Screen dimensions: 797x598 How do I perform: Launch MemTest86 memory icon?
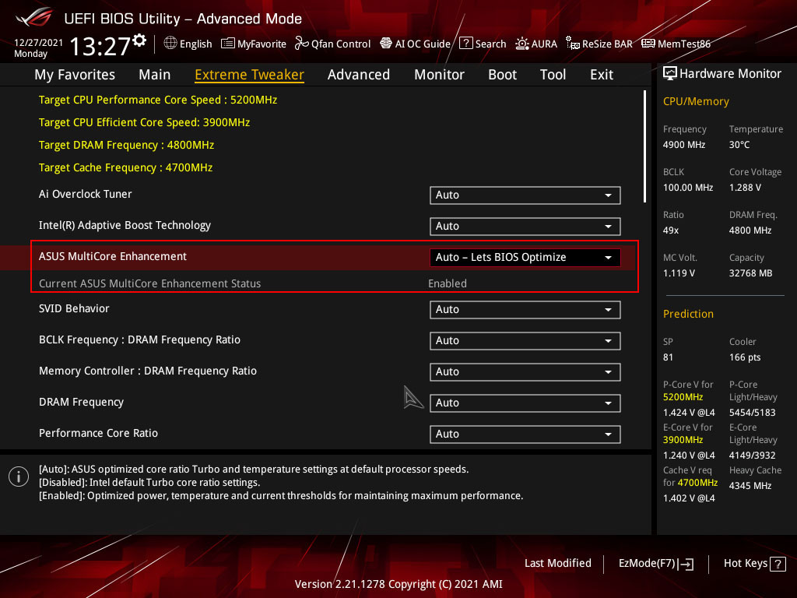click(x=648, y=44)
